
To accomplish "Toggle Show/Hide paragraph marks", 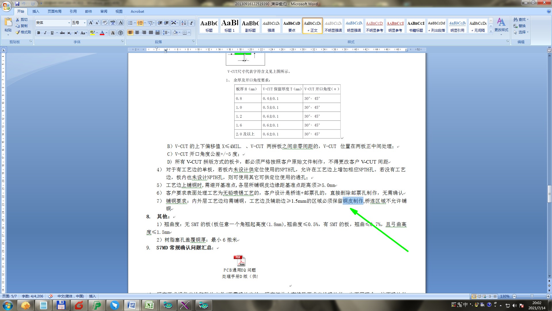I will tap(192, 23).
